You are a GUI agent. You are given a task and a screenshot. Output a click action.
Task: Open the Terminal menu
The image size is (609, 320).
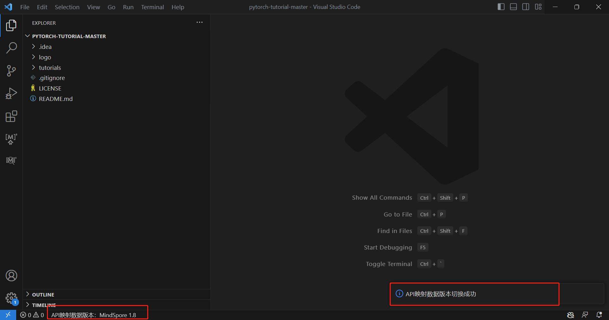tap(153, 7)
